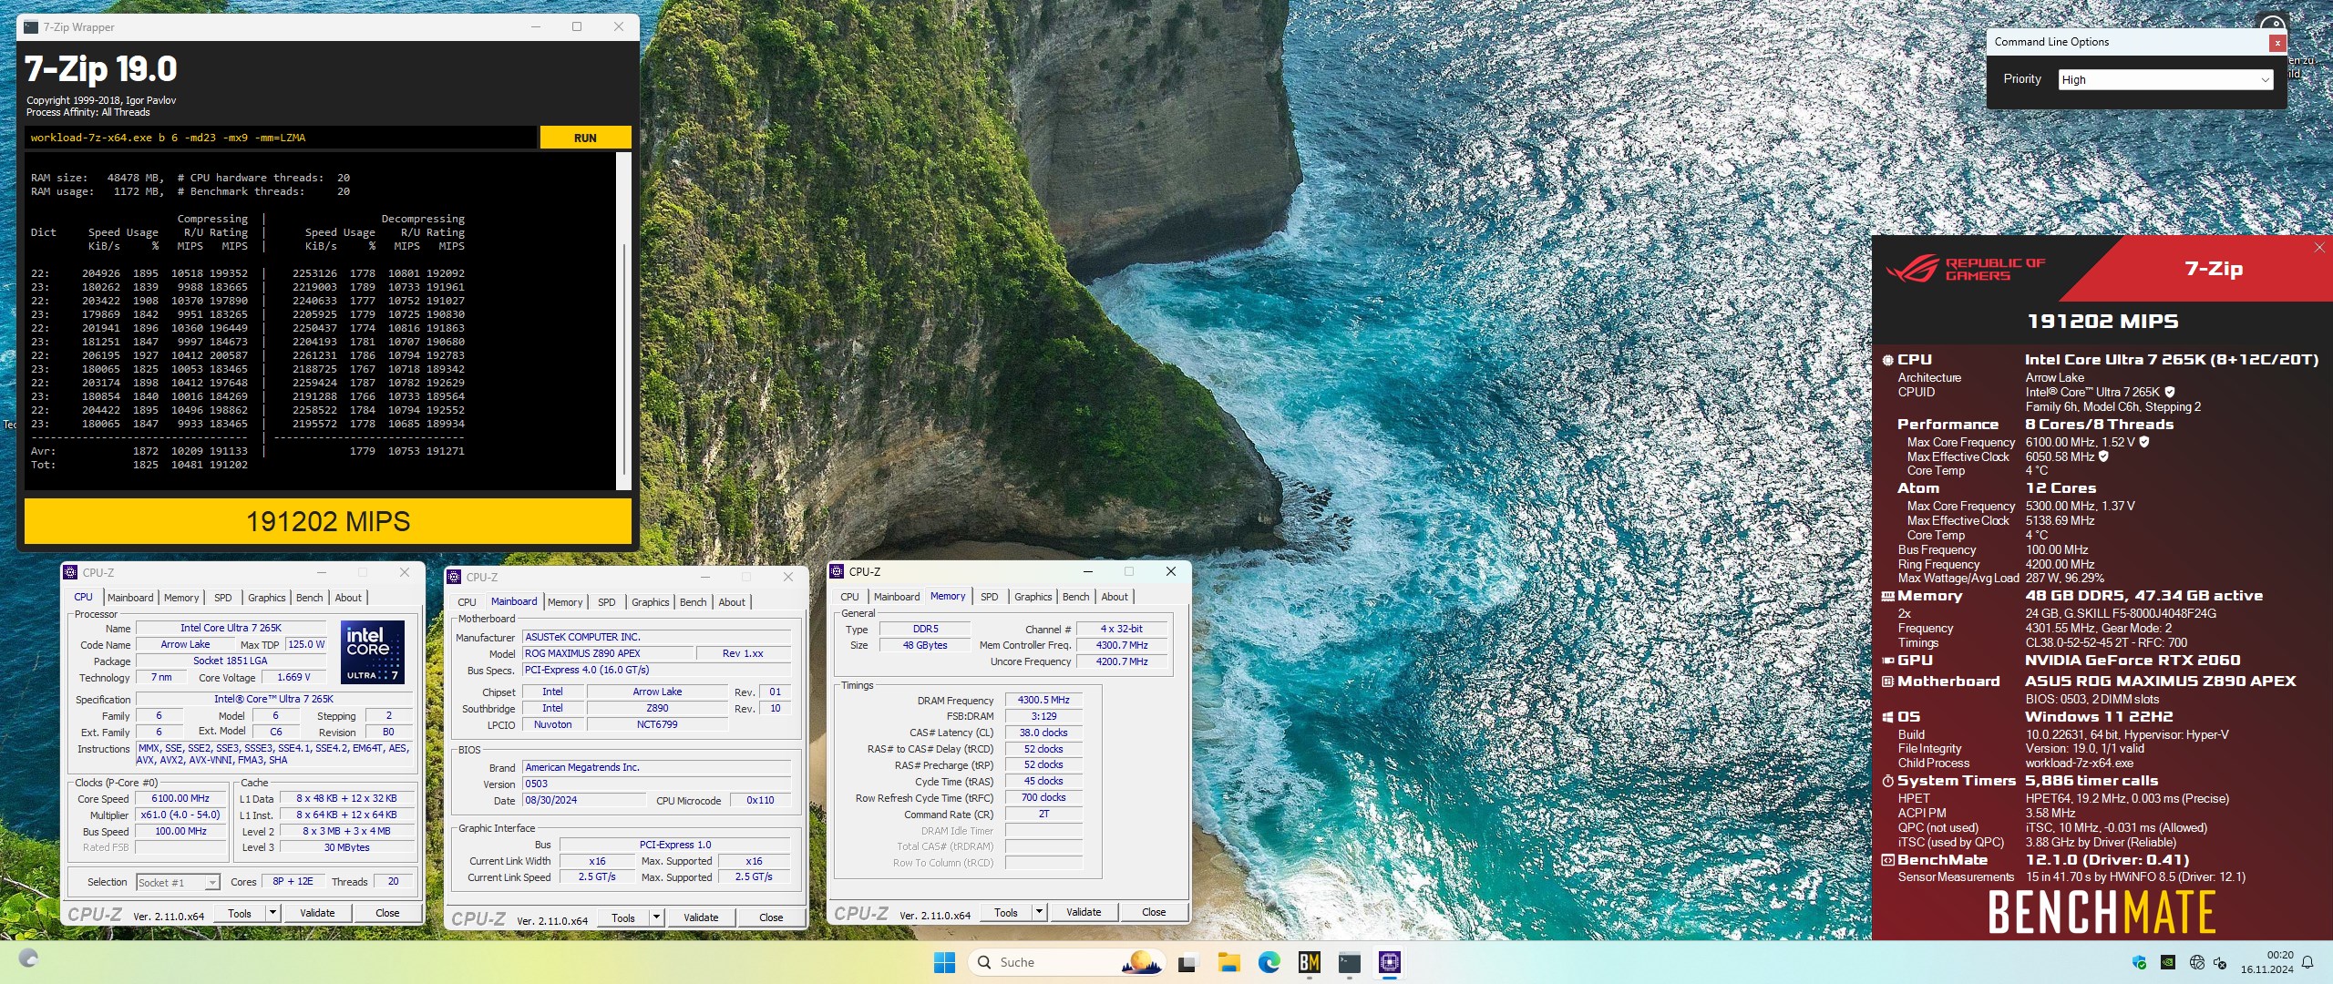2333x984 pixels.
Task: Click the GPU section icon in BenchMate
Action: coord(1888,661)
